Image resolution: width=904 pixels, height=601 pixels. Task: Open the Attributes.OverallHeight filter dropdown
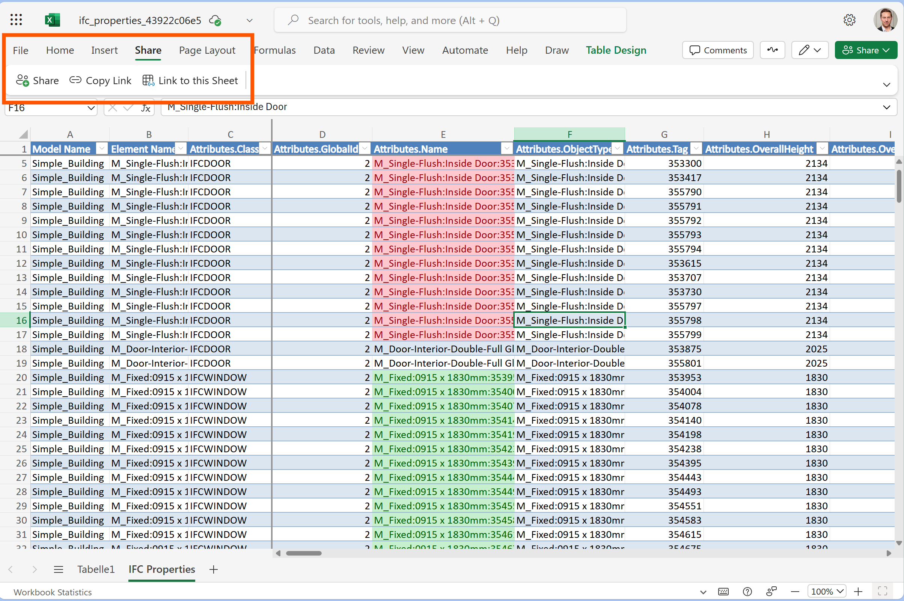823,148
